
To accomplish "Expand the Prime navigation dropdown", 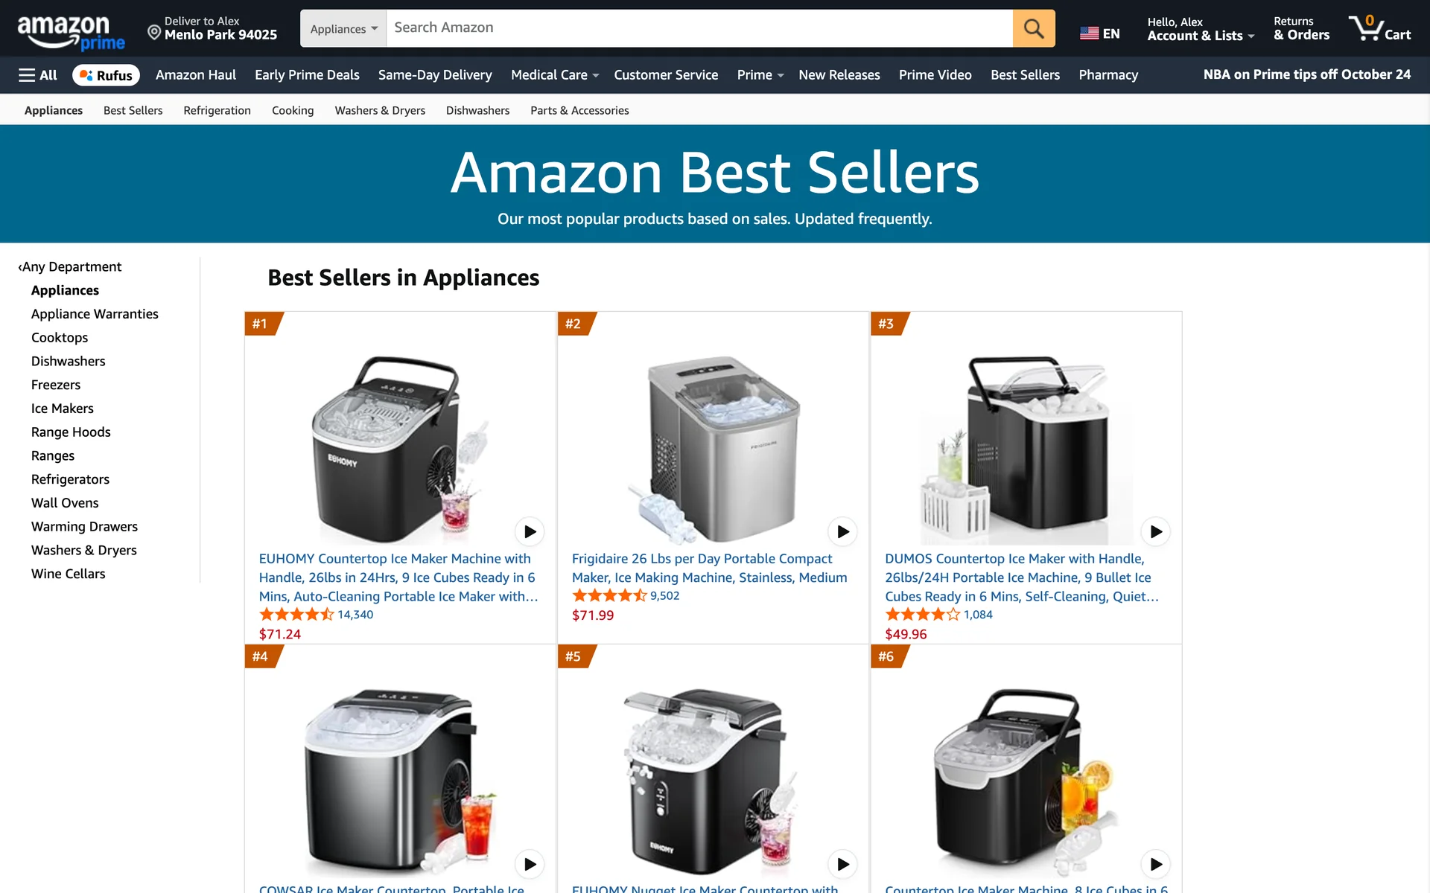I will click(760, 75).
